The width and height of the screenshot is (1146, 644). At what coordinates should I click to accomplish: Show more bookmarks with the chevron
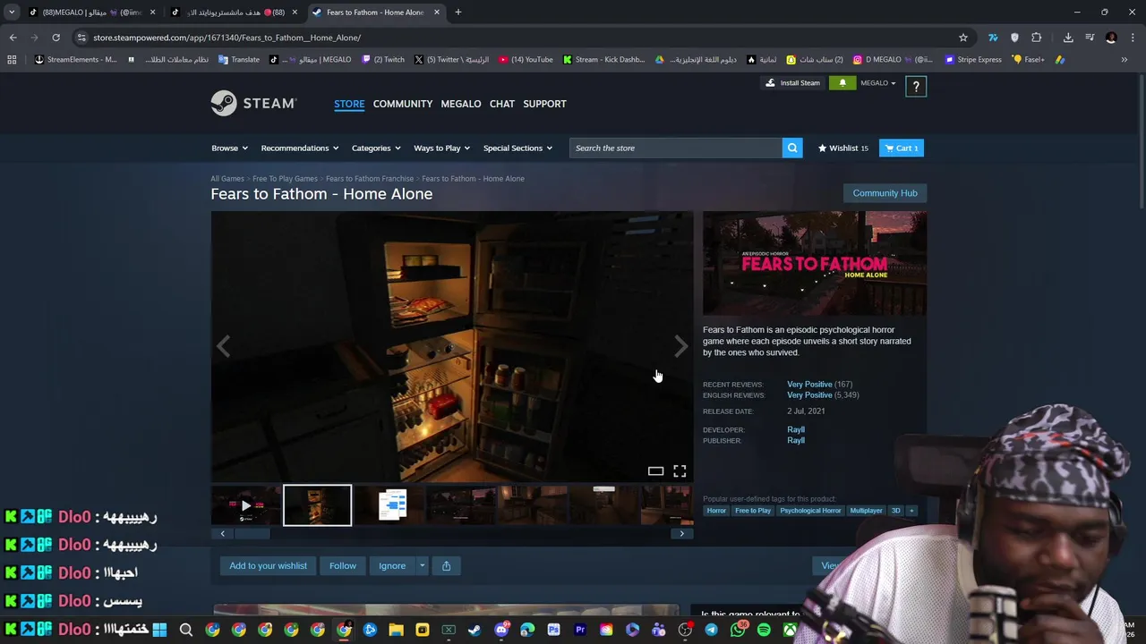1124,60
